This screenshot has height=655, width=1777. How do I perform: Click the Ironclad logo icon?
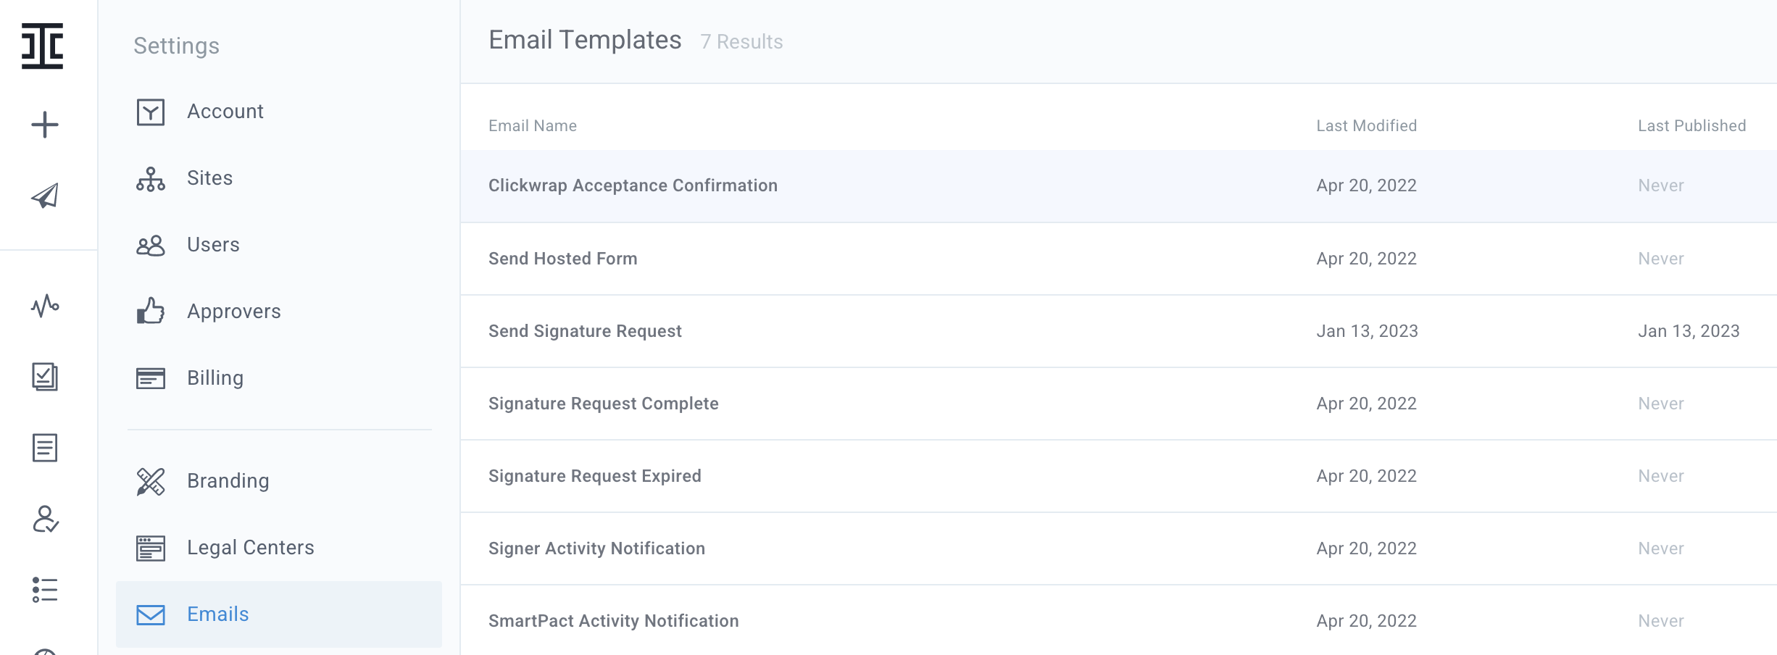43,46
